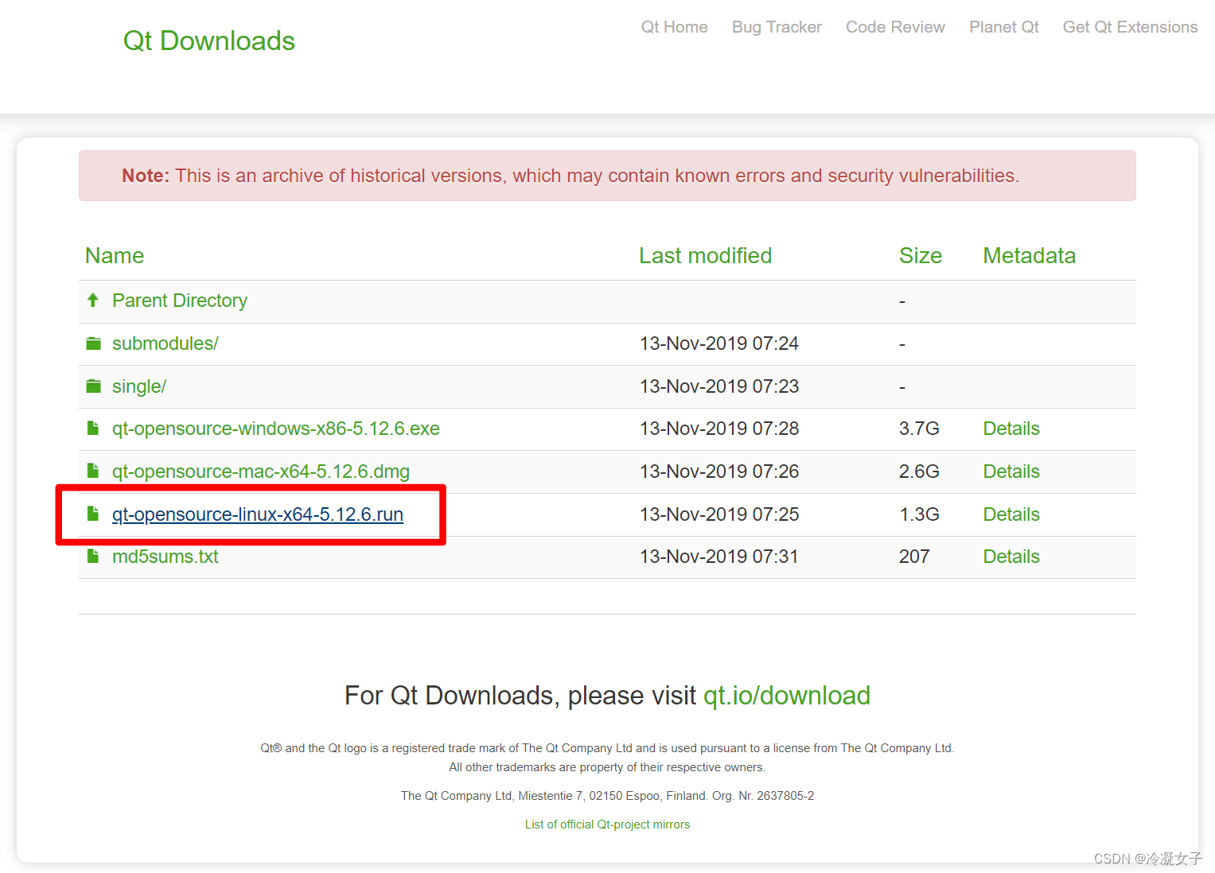The width and height of the screenshot is (1215, 873).
Task: Click the file icon beside md5sums.txt
Action: 92,556
